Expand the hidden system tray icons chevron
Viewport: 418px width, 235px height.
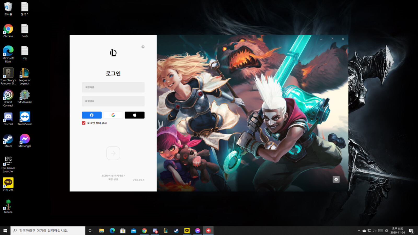[359, 231]
